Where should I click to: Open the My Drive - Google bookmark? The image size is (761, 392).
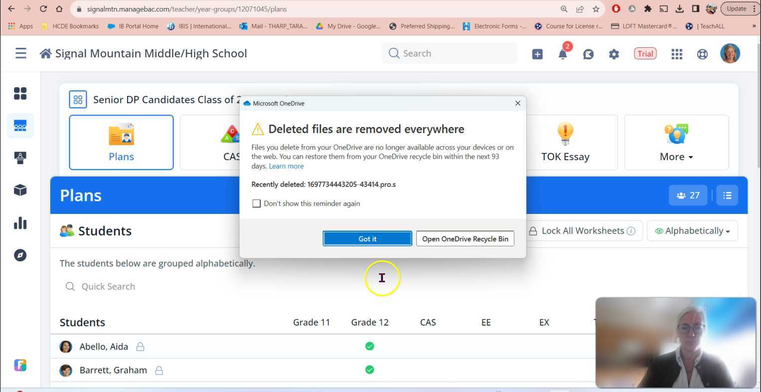tap(348, 26)
